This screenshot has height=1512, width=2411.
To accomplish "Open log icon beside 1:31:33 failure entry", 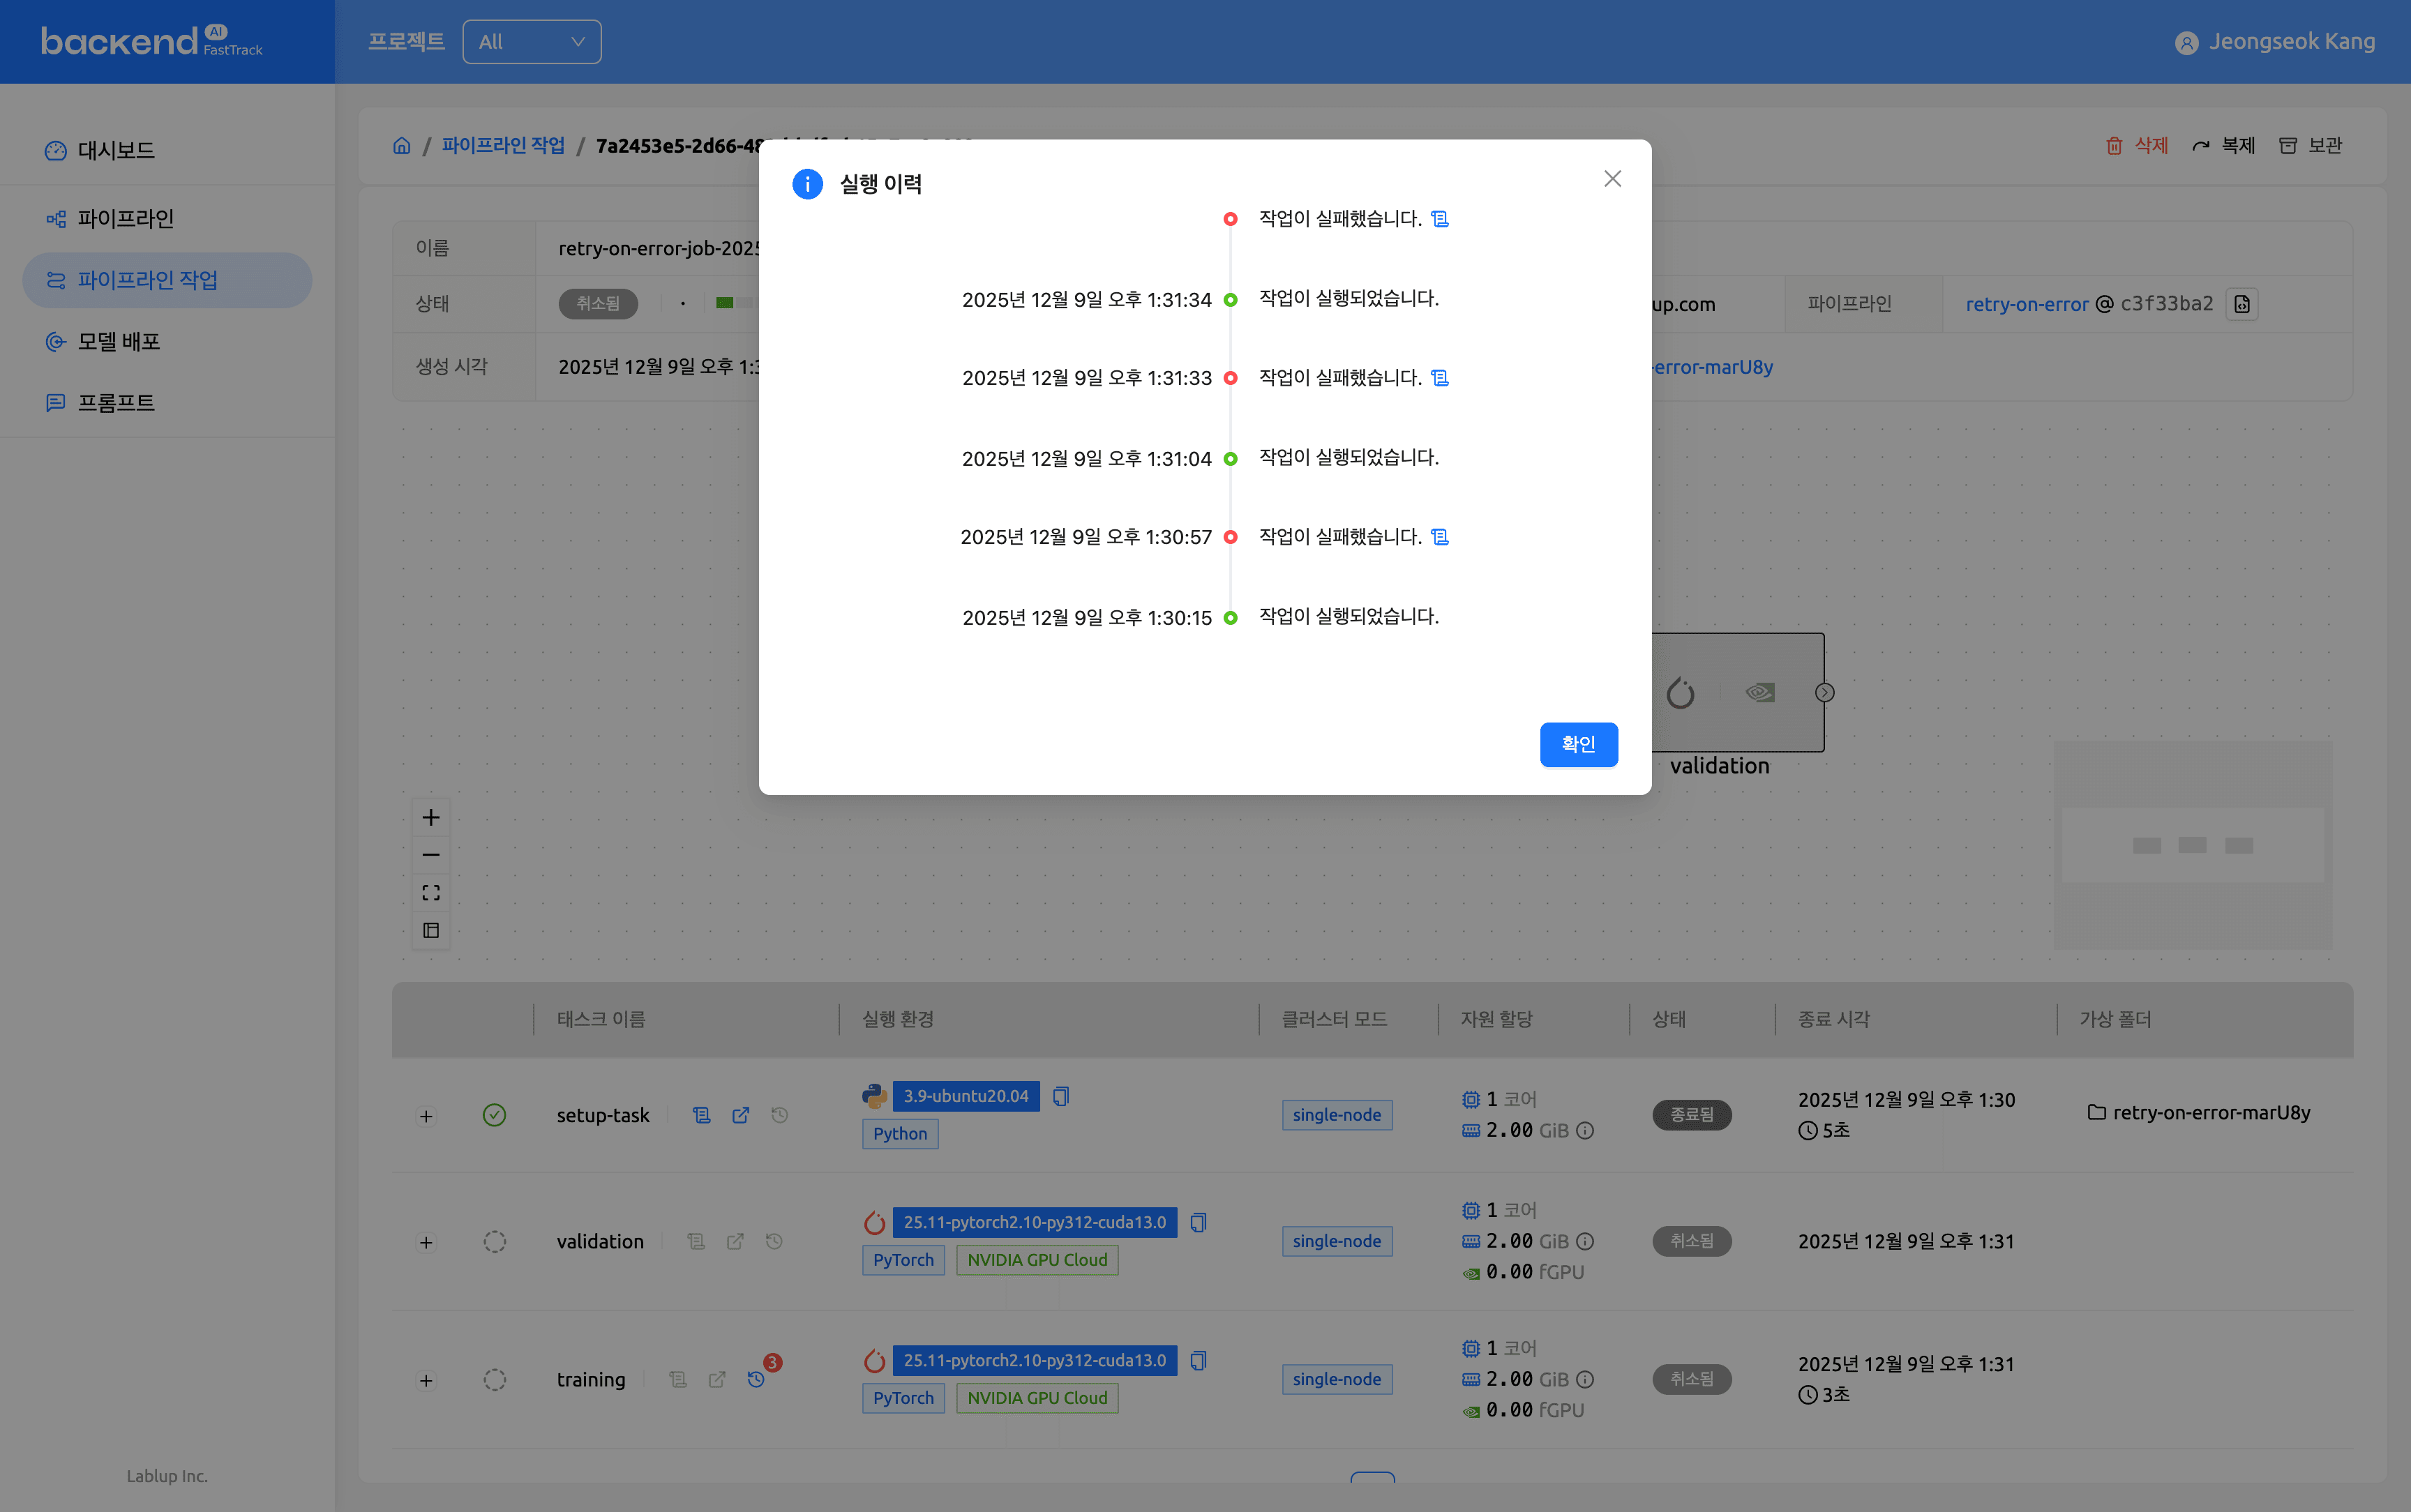I will (1439, 378).
